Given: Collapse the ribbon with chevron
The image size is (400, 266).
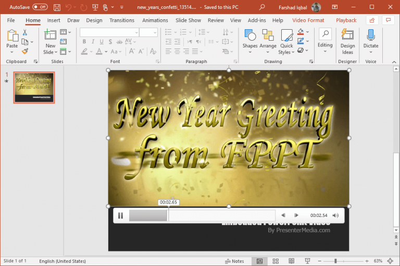Looking at the screenshot, I should coord(394,62).
